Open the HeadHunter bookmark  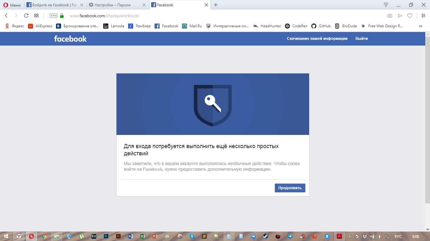(x=267, y=26)
